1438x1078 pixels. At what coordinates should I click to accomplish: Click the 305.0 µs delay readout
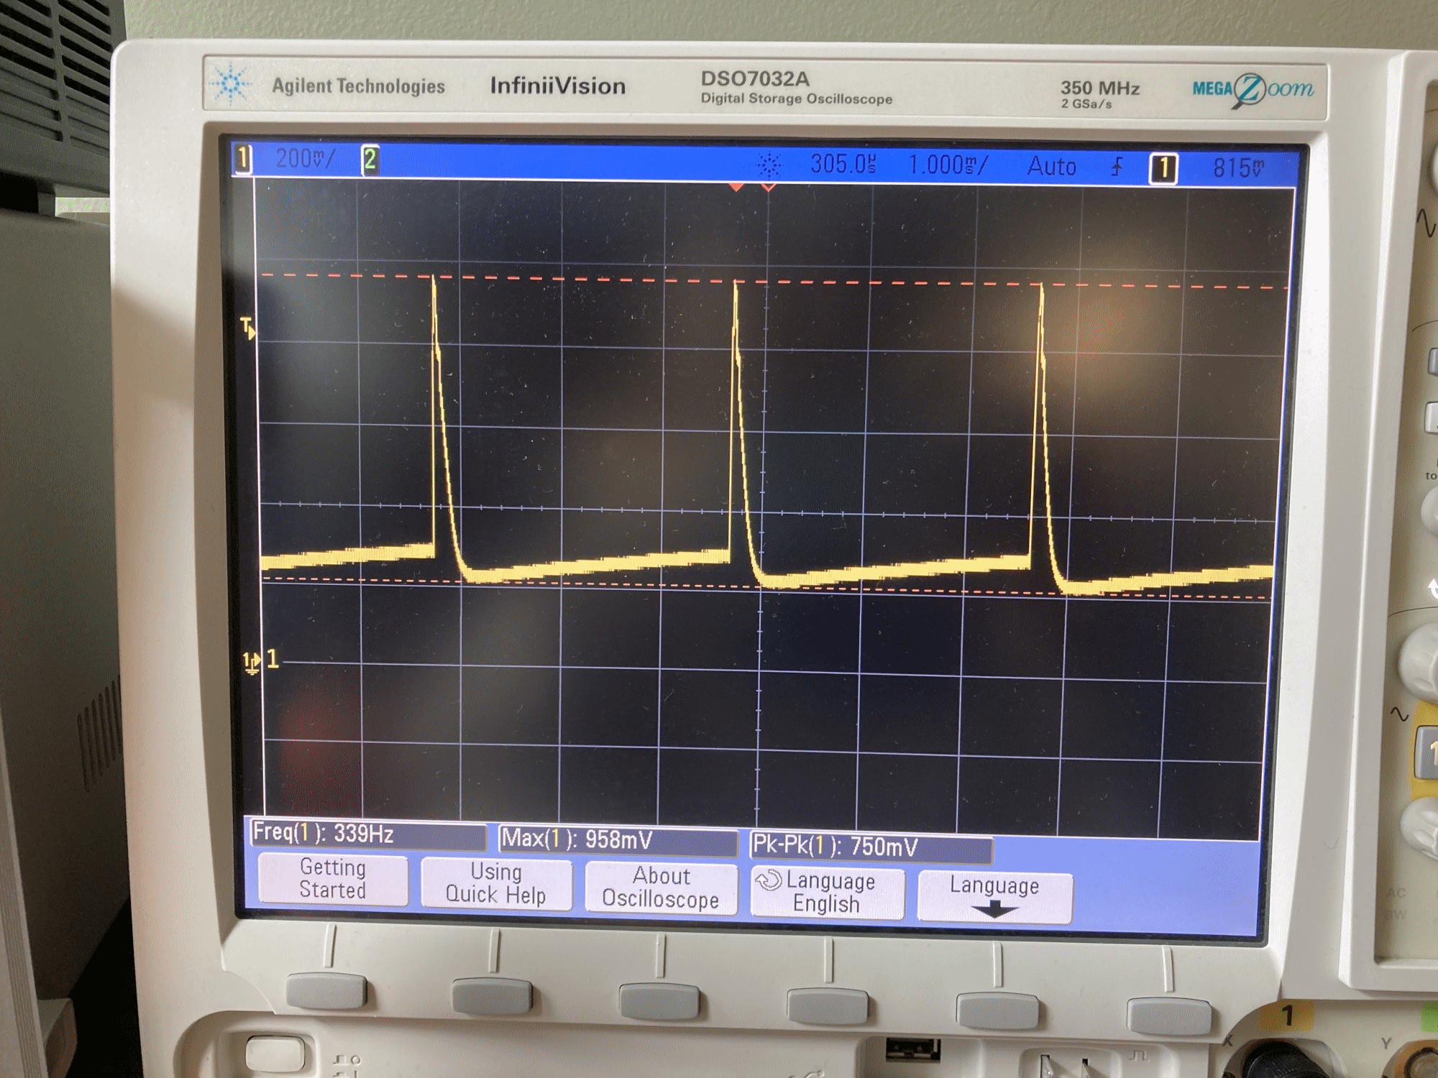click(x=843, y=164)
